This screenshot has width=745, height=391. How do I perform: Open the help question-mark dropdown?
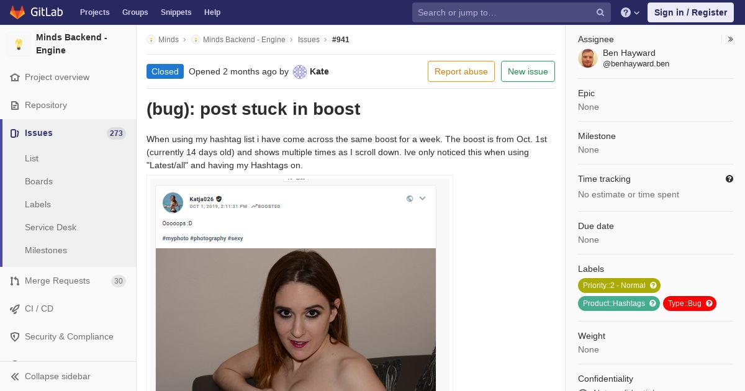pos(630,12)
